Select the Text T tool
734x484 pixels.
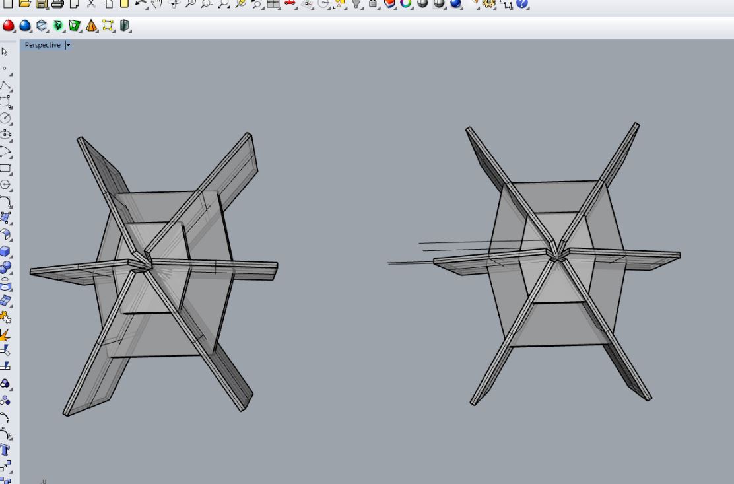point(6,450)
